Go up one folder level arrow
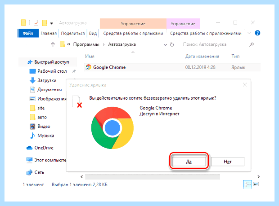The image size is (279, 206). pos(53,44)
